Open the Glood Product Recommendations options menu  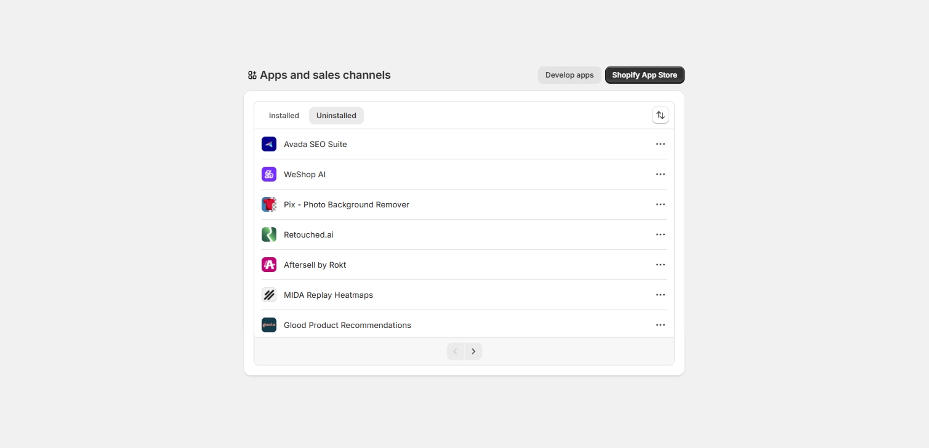click(x=660, y=324)
